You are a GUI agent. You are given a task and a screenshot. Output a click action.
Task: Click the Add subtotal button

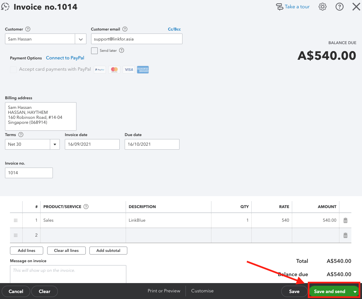pyautogui.click(x=108, y=251)
